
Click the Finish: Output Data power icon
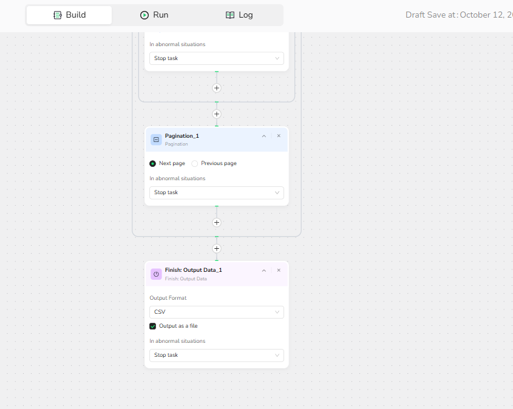coord(156,274)
